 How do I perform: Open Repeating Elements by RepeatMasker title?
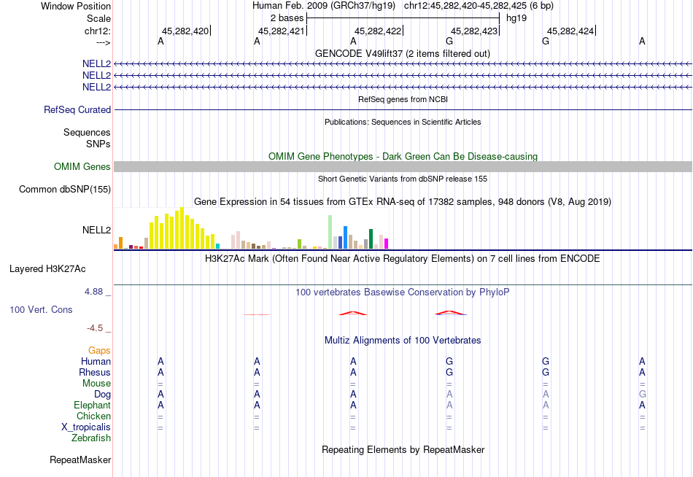coord(403,450)
